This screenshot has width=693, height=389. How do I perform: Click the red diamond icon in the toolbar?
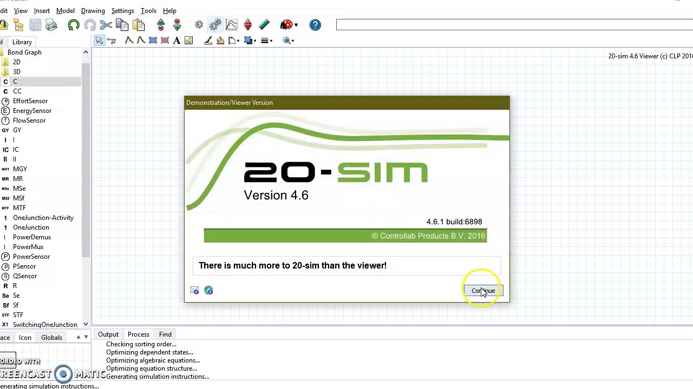pyautogui.click(x=247, y=25)
